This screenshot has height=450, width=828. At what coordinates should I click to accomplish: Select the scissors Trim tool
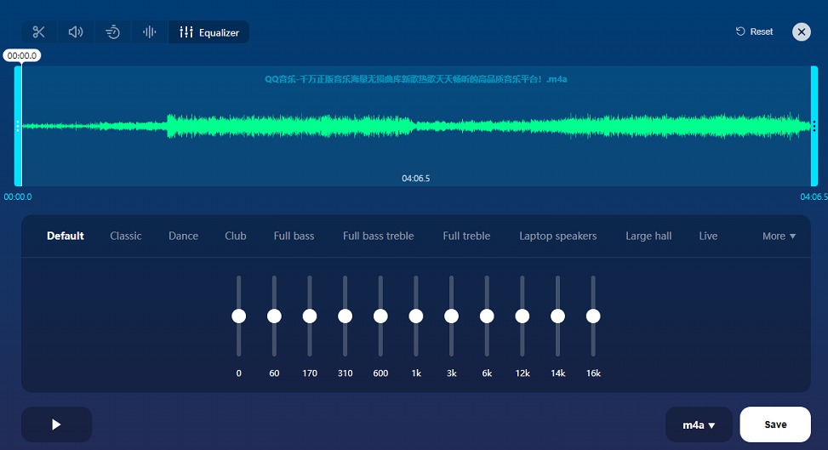click(x=39, y=32)
